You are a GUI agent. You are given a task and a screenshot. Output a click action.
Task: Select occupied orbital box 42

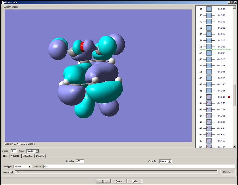(x=209, y=128)
